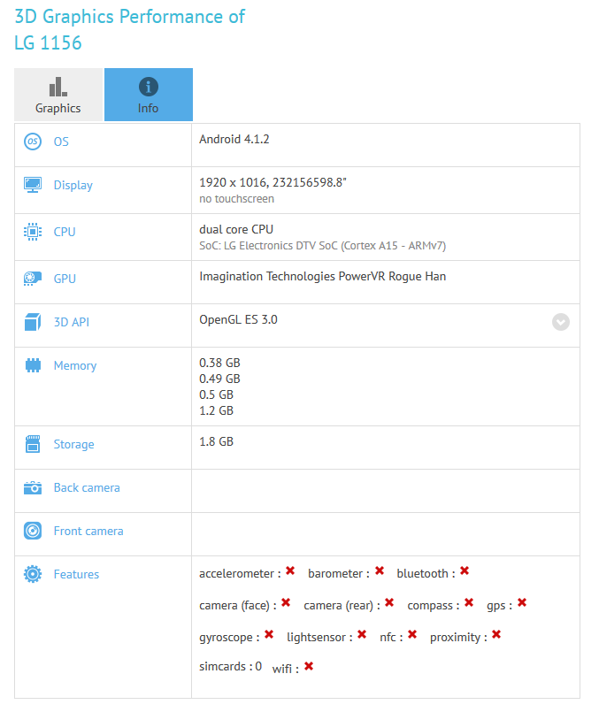This screenshot has height=712, width=599.
Task: Click the Front camera lens icon
Action: [x=33, y=531]
